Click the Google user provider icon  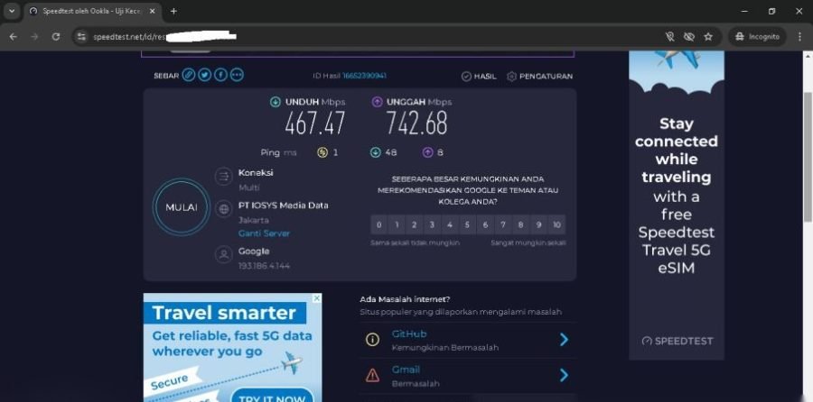[x=223, y=254]
